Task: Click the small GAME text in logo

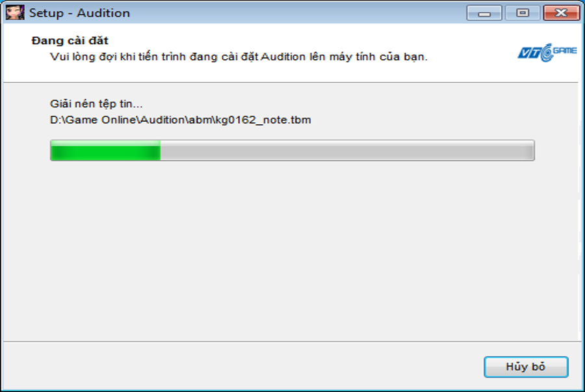Action: click(x=565, y=50)
